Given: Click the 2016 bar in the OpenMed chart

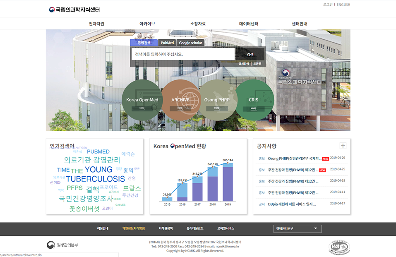Looking at the screenshot, I should click(182, 192).
